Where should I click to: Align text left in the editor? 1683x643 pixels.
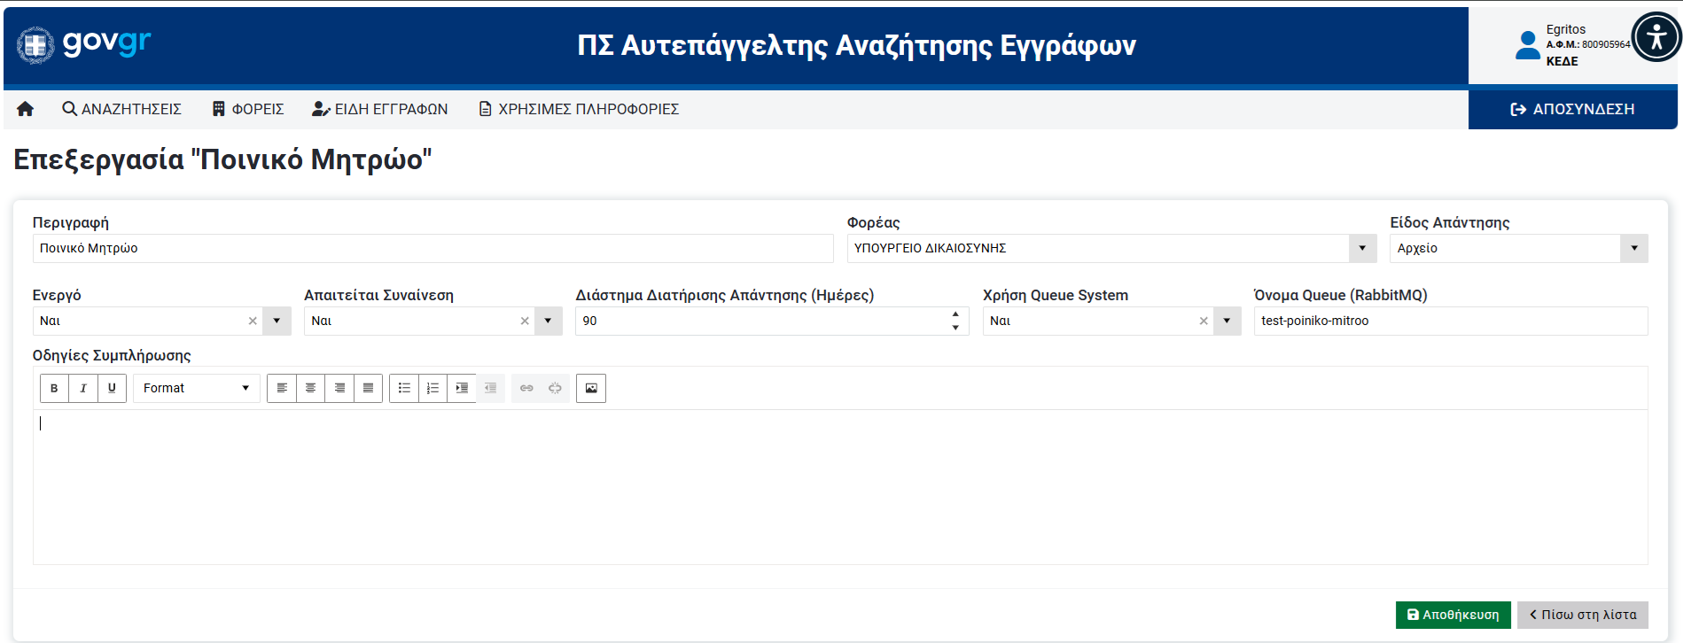[x=282, y=388]
